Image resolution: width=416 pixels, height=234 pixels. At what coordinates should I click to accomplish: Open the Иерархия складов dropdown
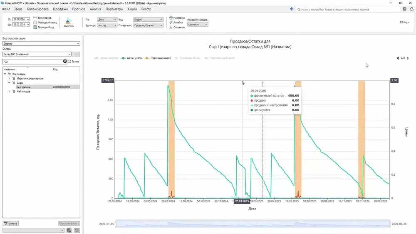[198, 25]
